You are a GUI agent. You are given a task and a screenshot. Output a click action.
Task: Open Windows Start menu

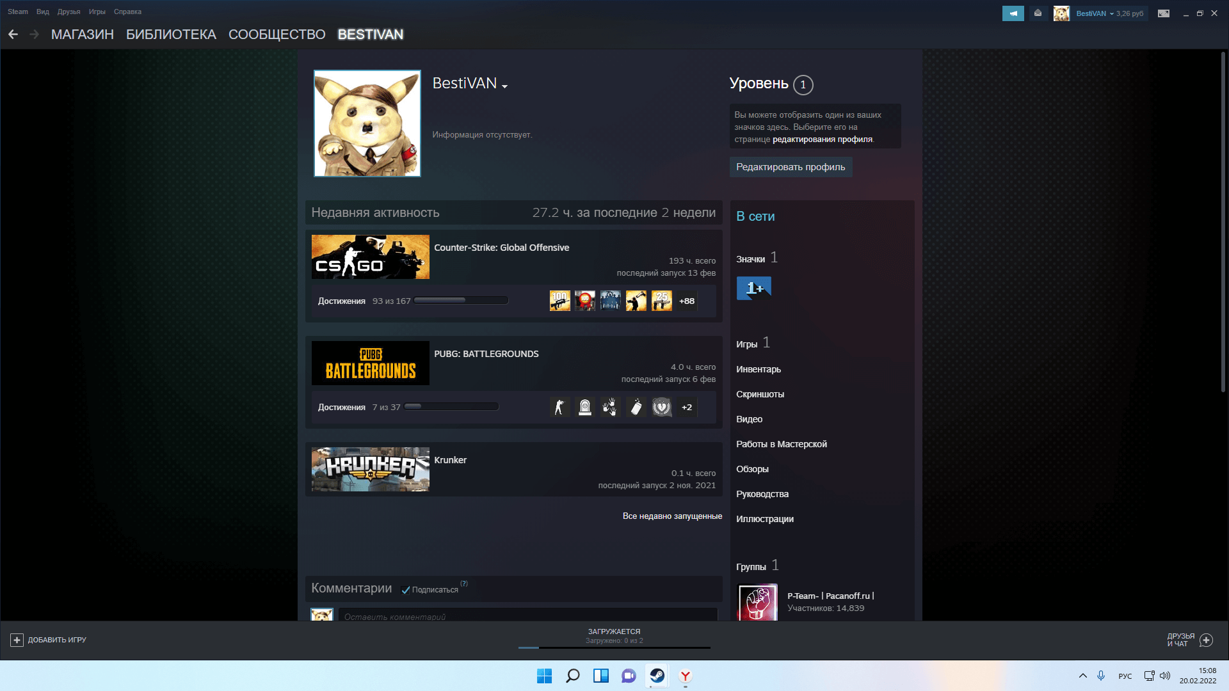click(544, 676)
